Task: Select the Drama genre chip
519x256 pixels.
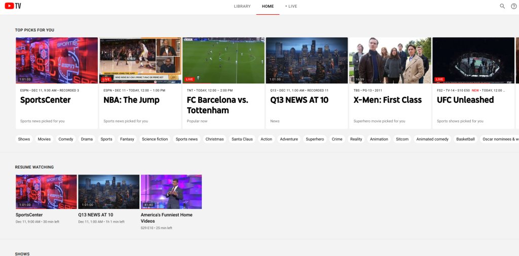Action: click(x=87, y=139)
